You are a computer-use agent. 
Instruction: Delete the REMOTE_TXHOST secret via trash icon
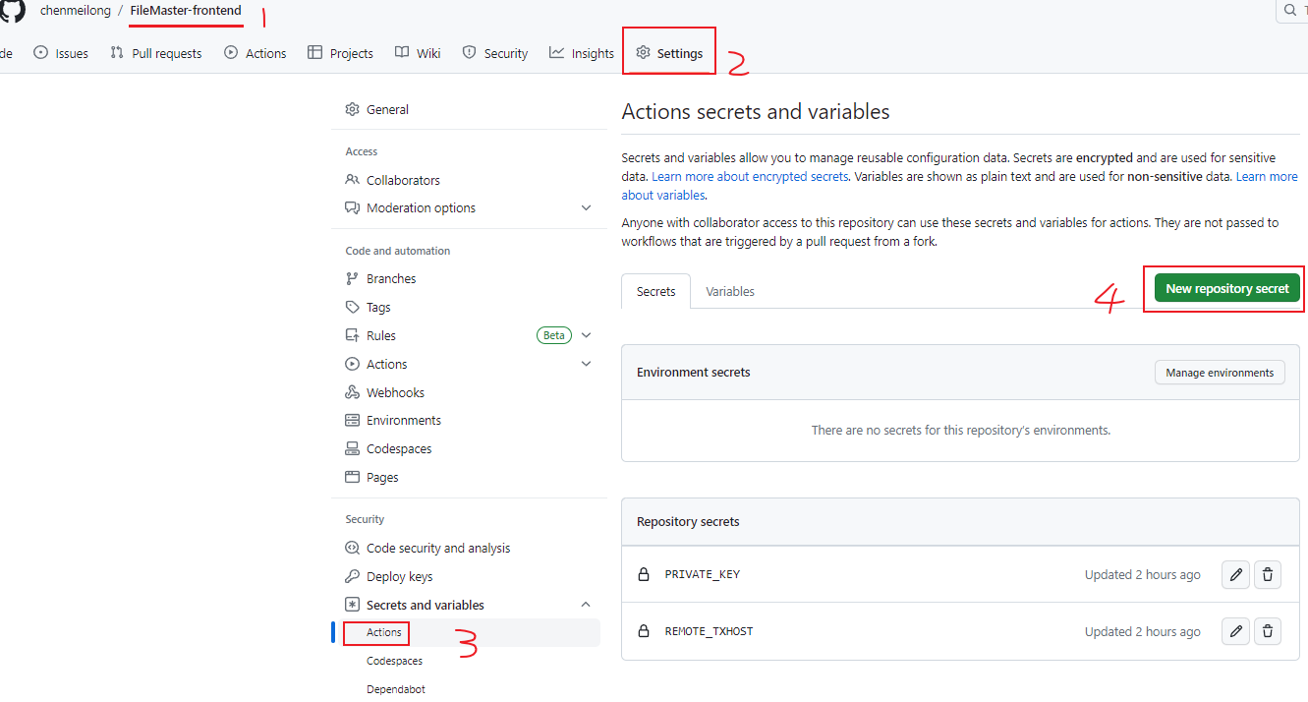(1267, 630)
